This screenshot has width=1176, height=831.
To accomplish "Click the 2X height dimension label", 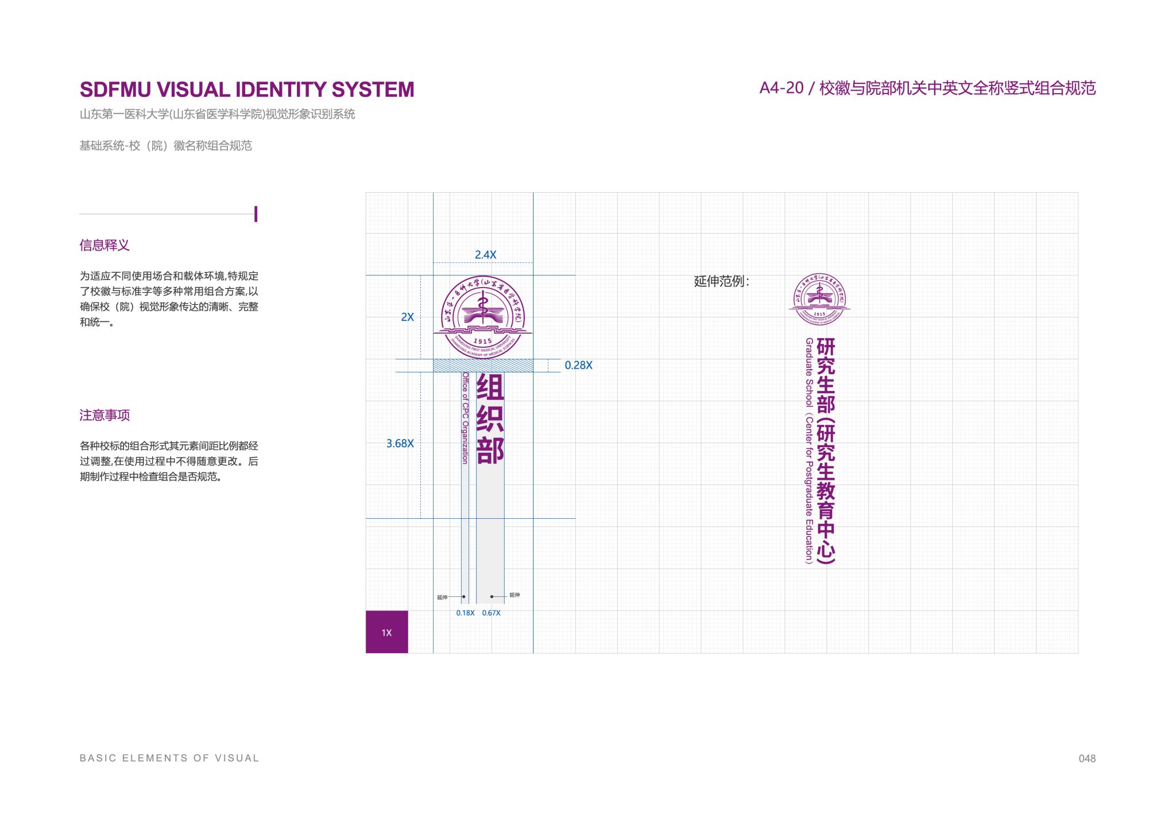I will point(407,317).
